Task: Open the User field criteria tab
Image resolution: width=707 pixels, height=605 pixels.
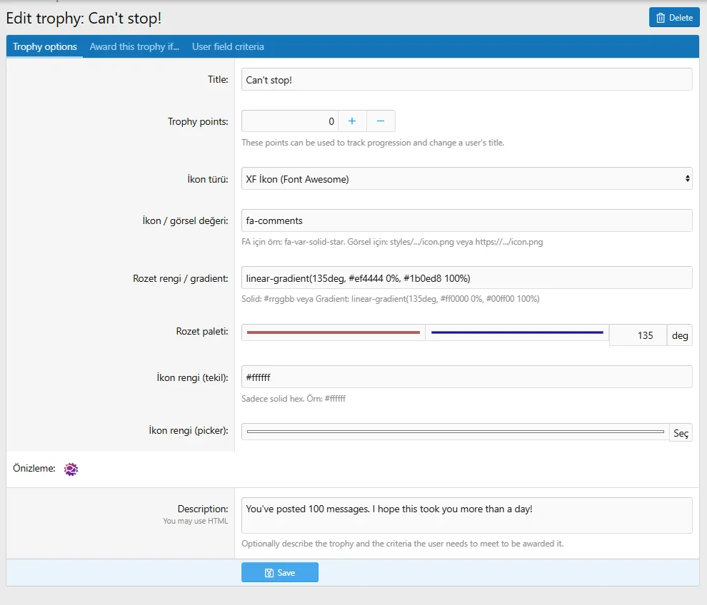Action: point(228,47)
